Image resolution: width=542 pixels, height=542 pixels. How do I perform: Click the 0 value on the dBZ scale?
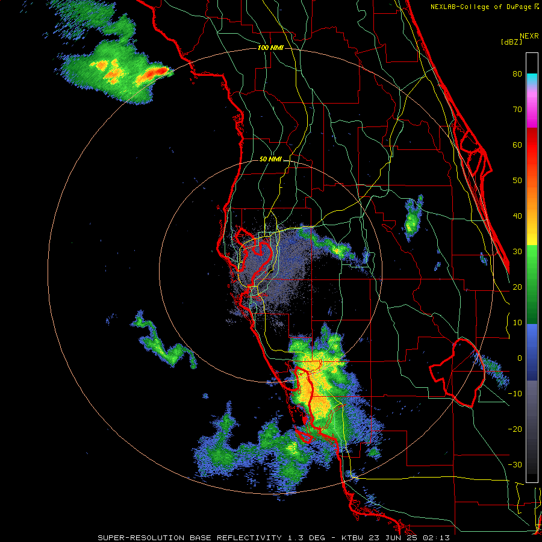[x=520, y=358]
